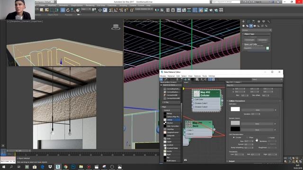Select the Circular cell characteristic radio
Viewport: 303px width, 170px height.
point(234,137)
